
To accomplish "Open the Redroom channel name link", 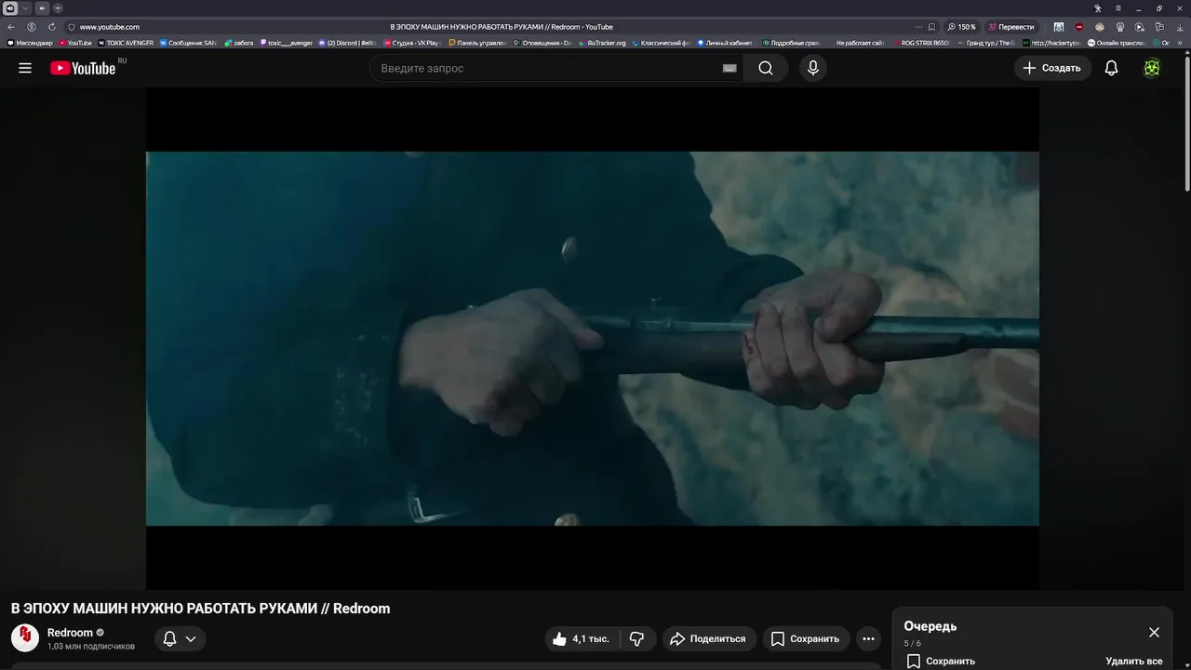I will pos(70,633).
